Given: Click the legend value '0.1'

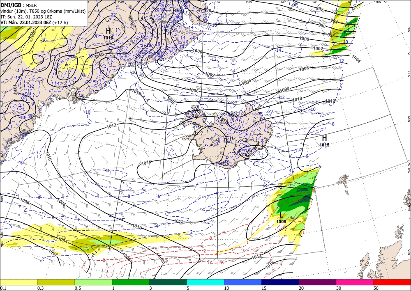Looking at the screenshot, I should (3, 288).
